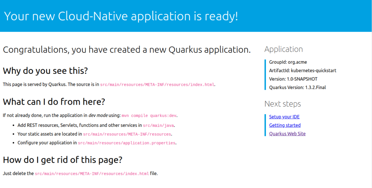Click the 'src/main/java' code path
The height and width of the screenshot is (188, 372).
158,125
